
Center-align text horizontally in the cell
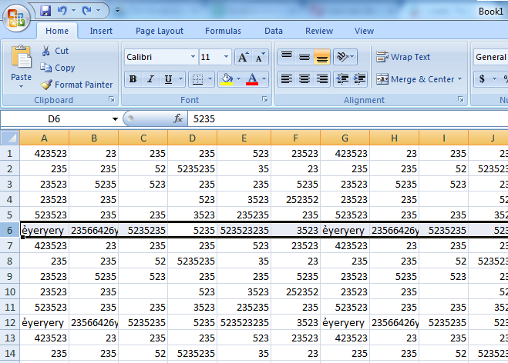(x=304, y=79)
